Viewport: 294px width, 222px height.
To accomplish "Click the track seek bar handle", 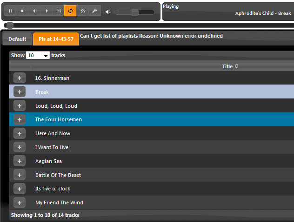I will point(9,25).
